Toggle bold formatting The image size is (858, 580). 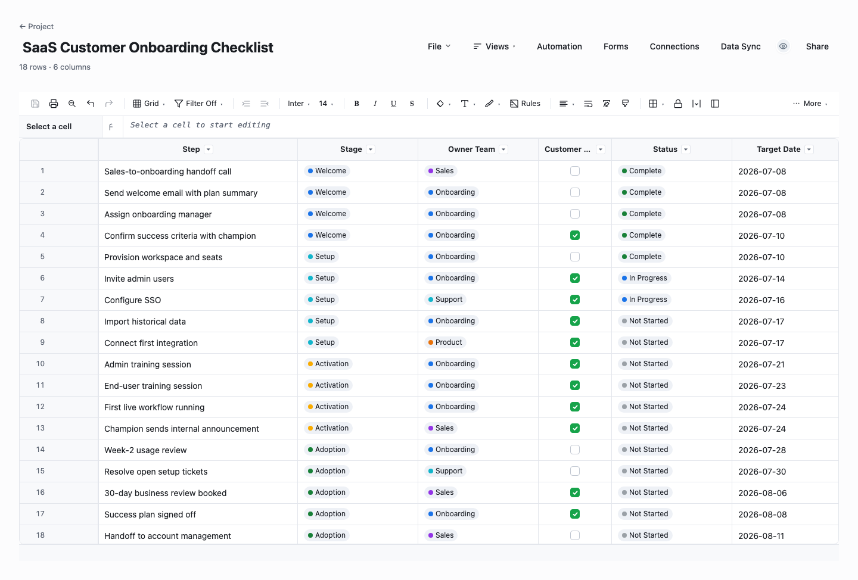coord(357,104)
